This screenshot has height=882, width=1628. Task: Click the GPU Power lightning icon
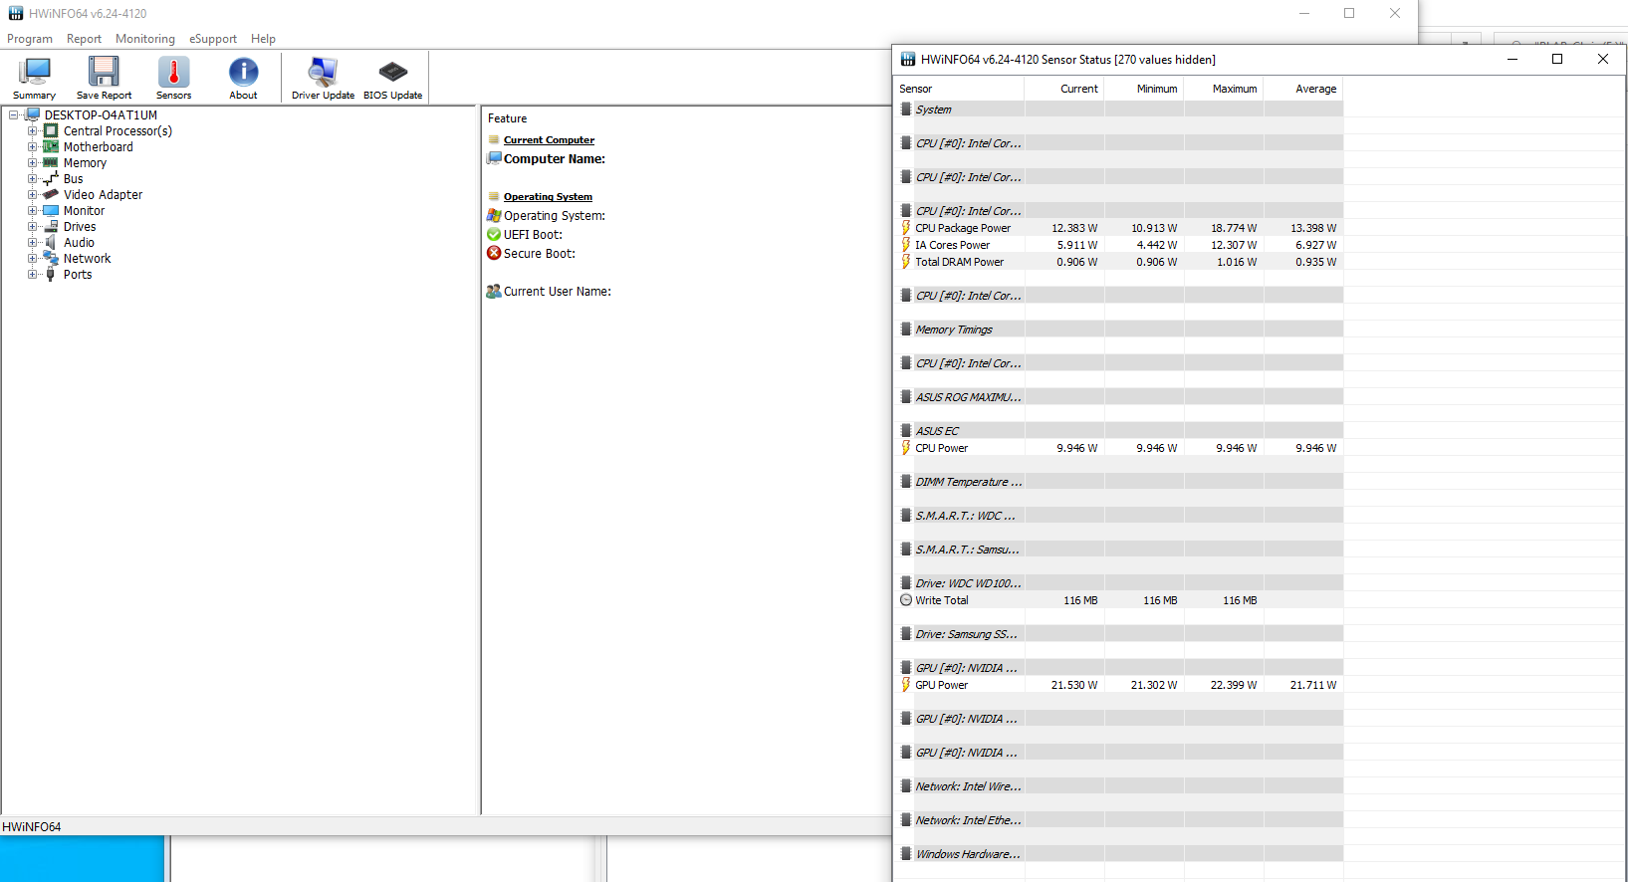[906, 685]
